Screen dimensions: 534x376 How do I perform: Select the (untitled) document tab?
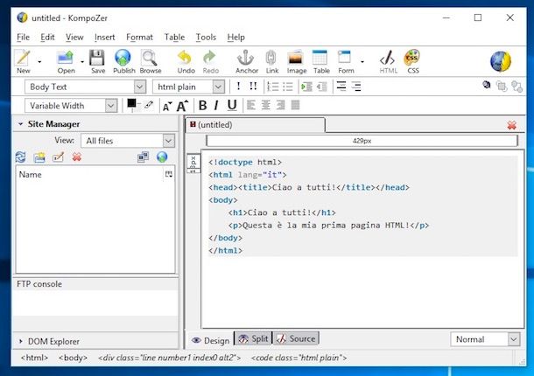(x=256, y=125)
